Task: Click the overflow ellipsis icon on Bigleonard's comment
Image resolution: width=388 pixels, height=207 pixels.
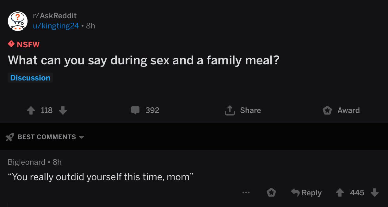Action: [246, 192]
